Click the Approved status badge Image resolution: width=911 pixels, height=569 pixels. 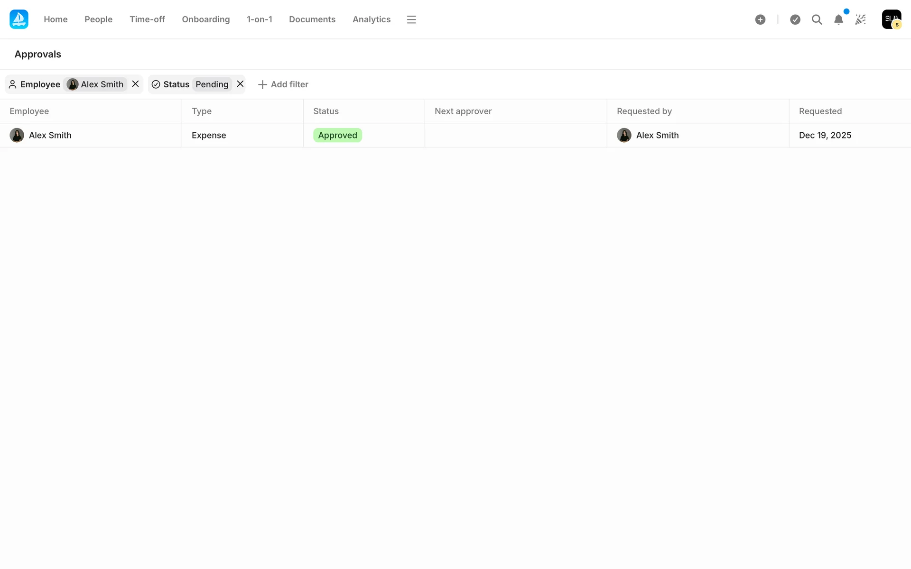[x=337, y=135]
